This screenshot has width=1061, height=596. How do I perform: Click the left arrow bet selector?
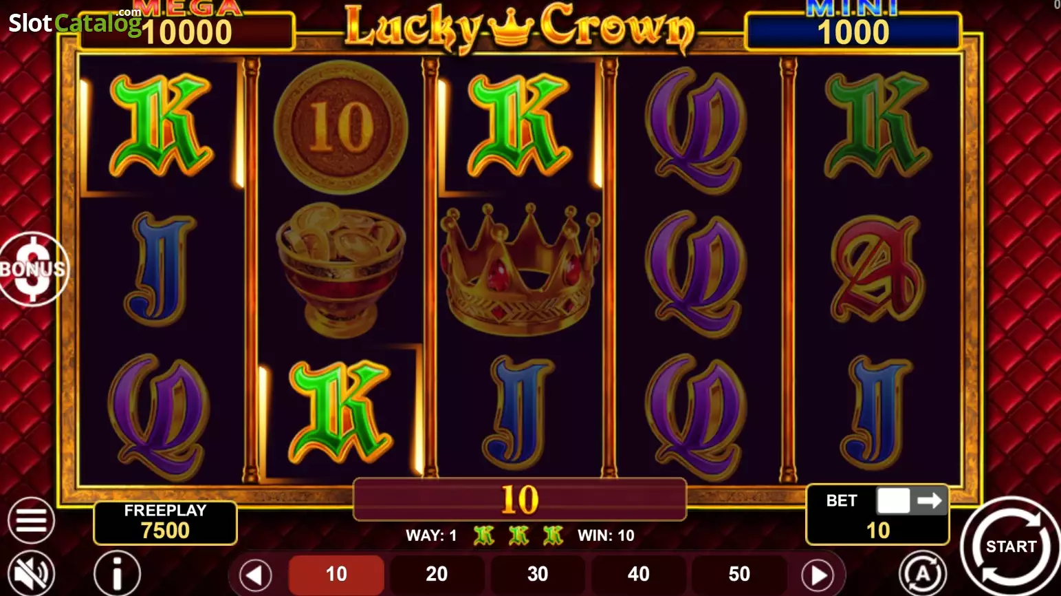coord(255,575)
